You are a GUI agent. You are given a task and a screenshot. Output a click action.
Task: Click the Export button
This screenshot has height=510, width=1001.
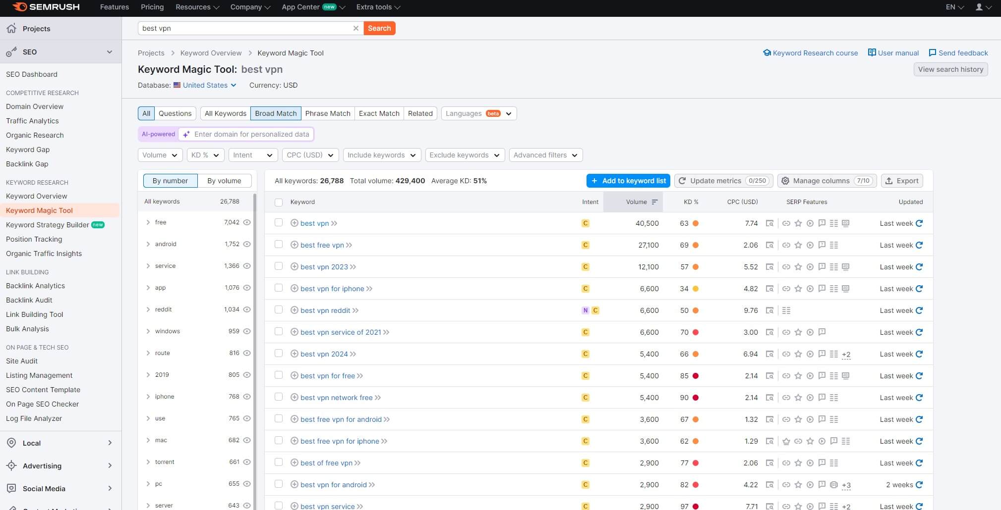(x=902, y=181)
